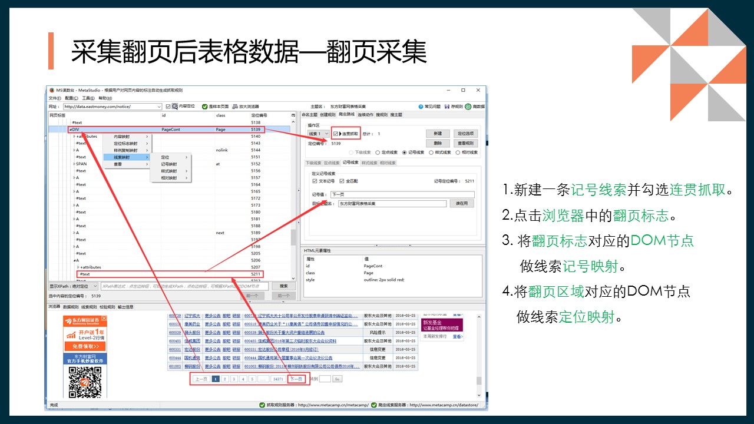
Task: Toggle the 连贯抓取 checkbox
Action: click(336, 134)
